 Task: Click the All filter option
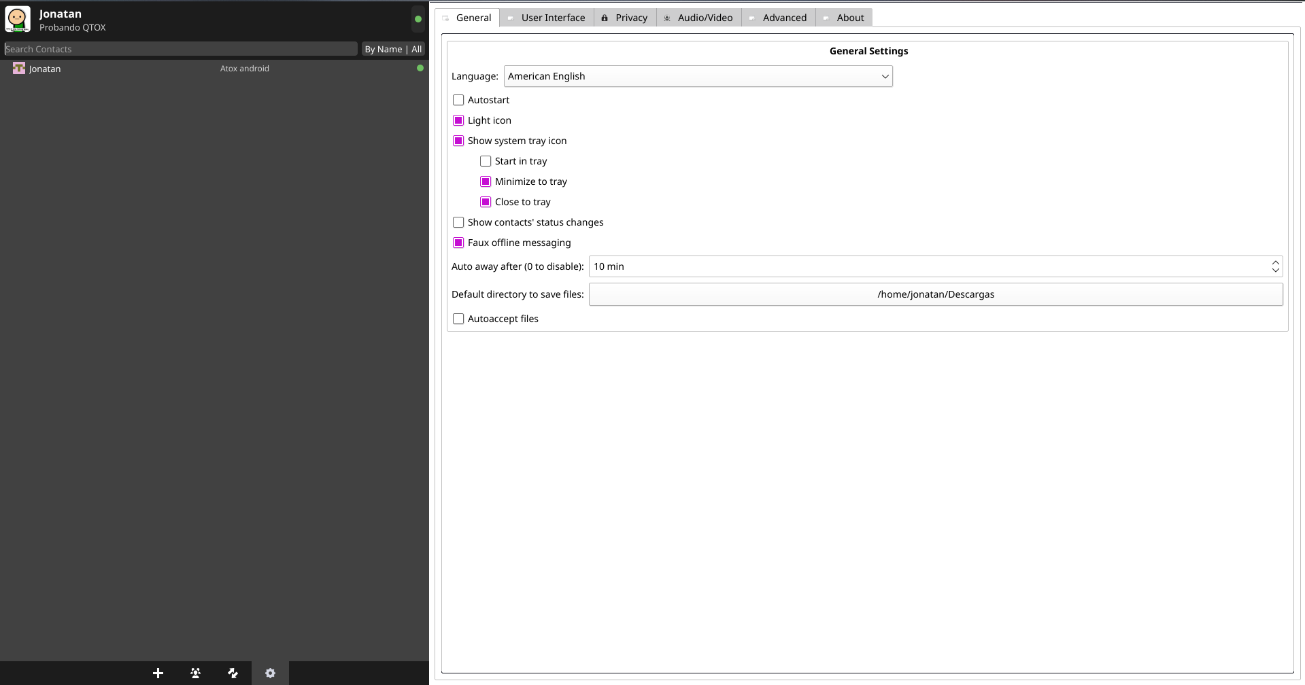(x=416, y=49)
